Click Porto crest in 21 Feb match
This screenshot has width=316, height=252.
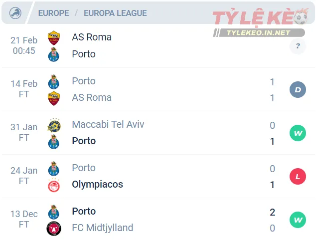54,54
